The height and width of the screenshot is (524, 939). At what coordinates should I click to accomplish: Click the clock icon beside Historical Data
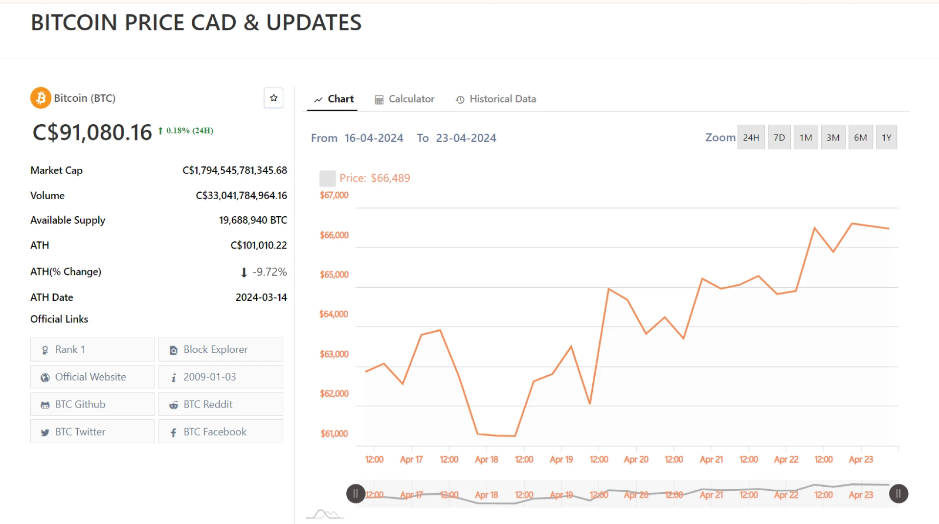[x=460, y=99]
